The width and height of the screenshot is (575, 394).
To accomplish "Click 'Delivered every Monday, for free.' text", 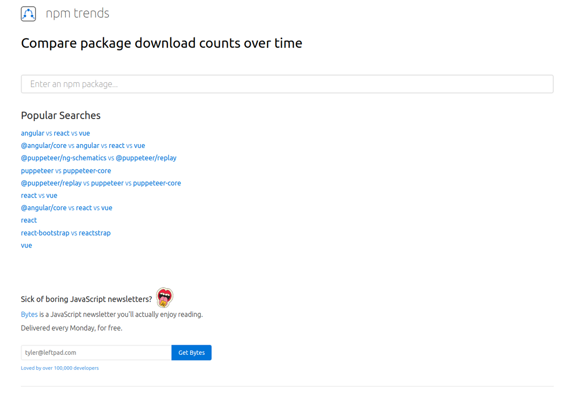I will pyautogui.click(x=71, y=328).
